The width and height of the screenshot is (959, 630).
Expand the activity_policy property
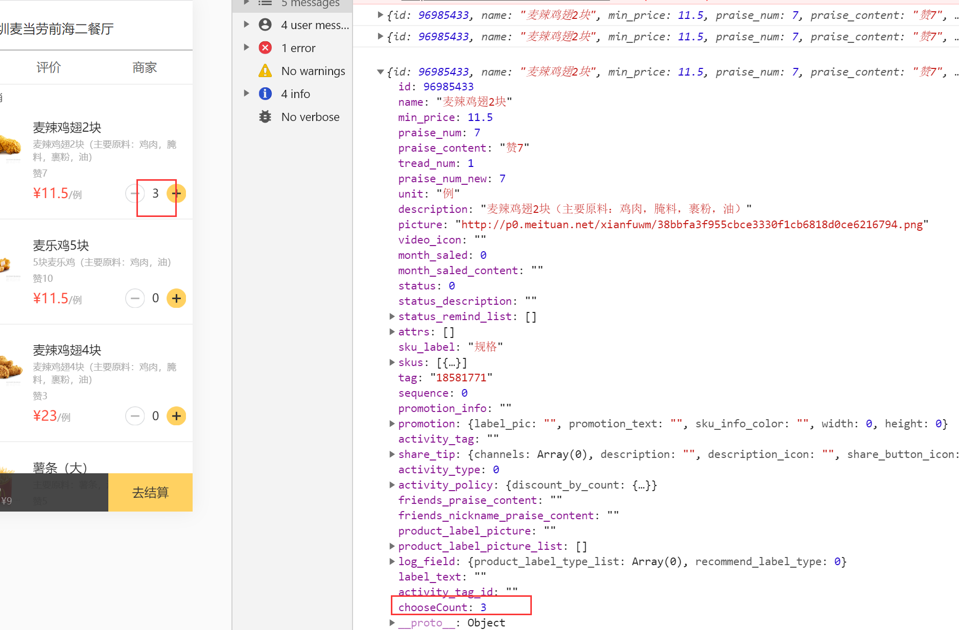pyautogui.click(x=392, y=485)
